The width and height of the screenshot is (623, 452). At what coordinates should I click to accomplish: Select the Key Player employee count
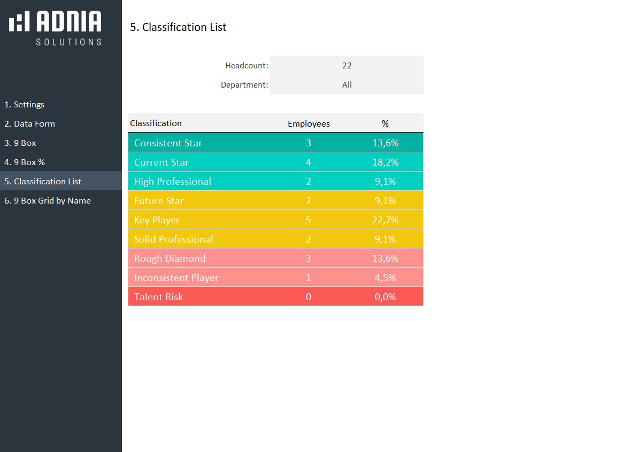[x=309, y=220]
